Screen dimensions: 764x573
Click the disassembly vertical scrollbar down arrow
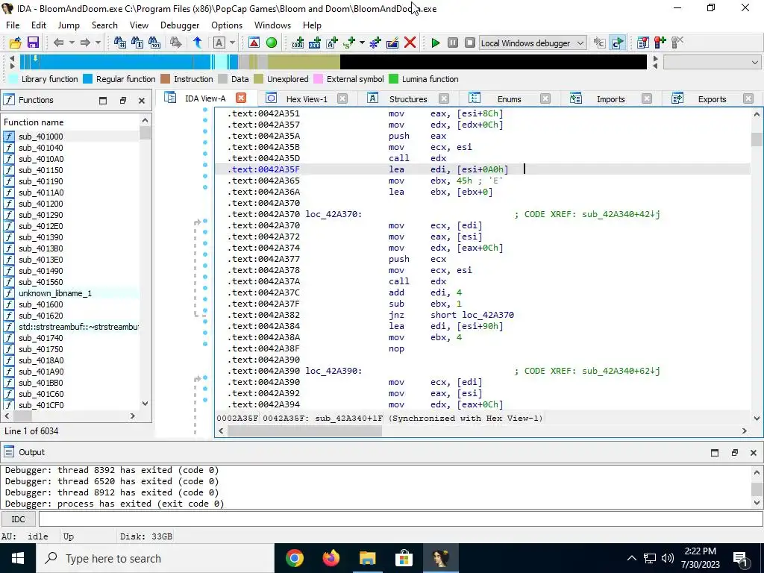(x=757, y=418)
